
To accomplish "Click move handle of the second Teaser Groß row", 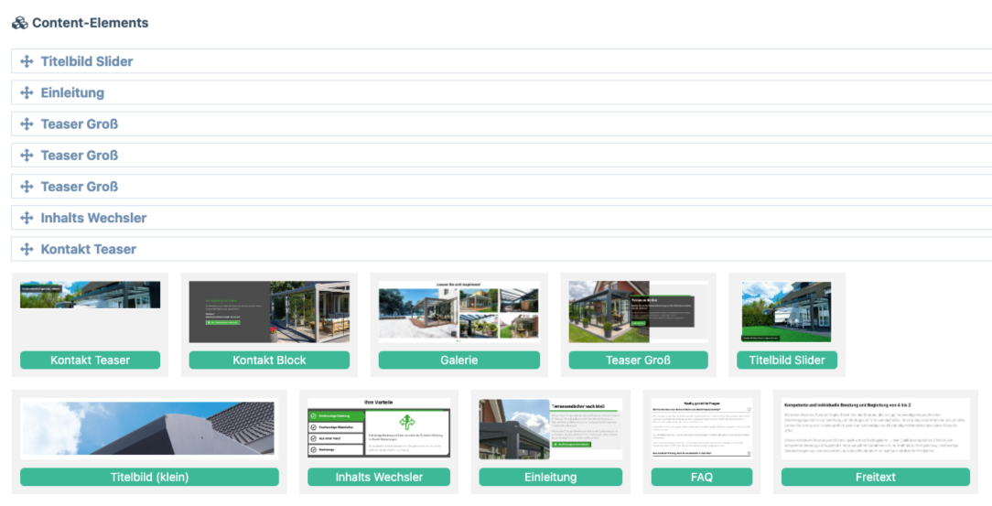I will pyautogui.click(x=27, y=156).
